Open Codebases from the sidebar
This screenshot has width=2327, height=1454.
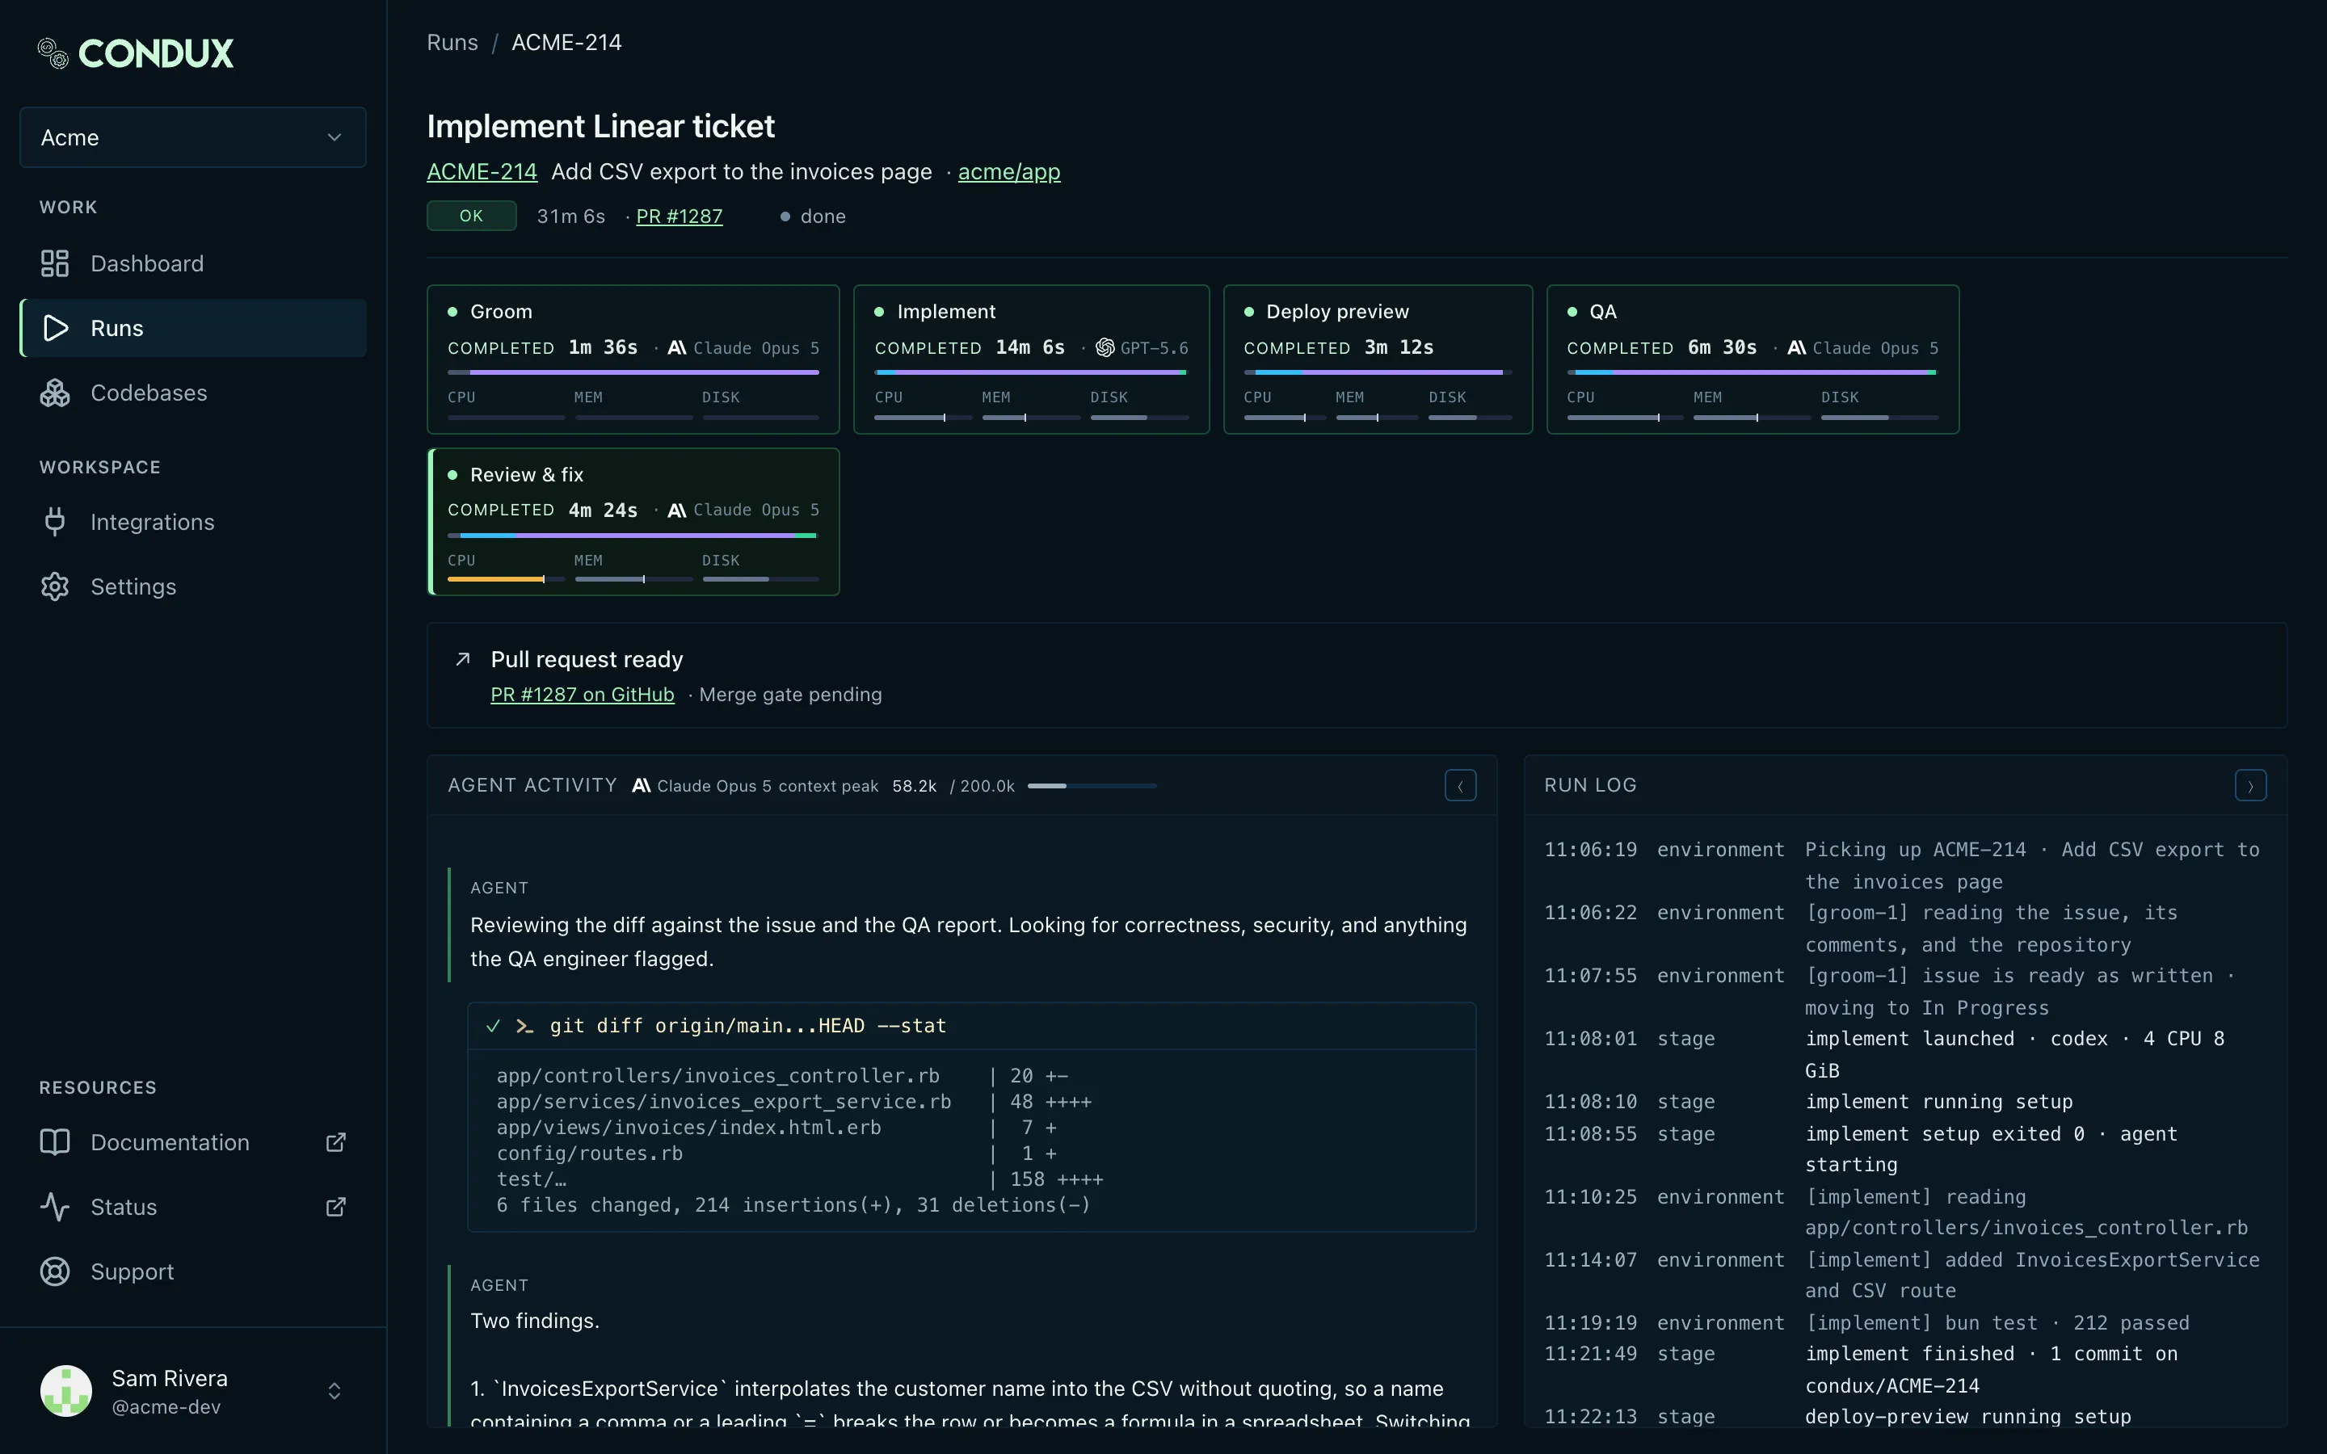pos(192,393)
